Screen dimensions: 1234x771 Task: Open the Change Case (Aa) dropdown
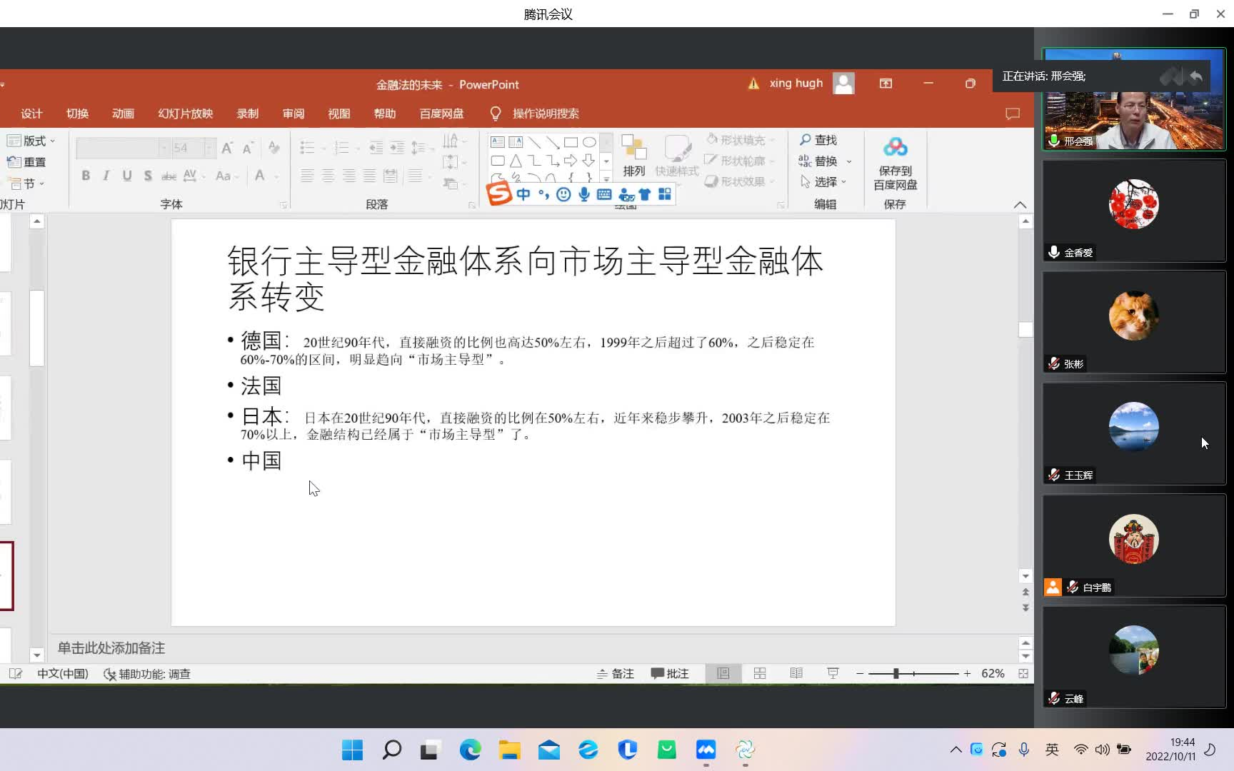[x=226, y=176]
